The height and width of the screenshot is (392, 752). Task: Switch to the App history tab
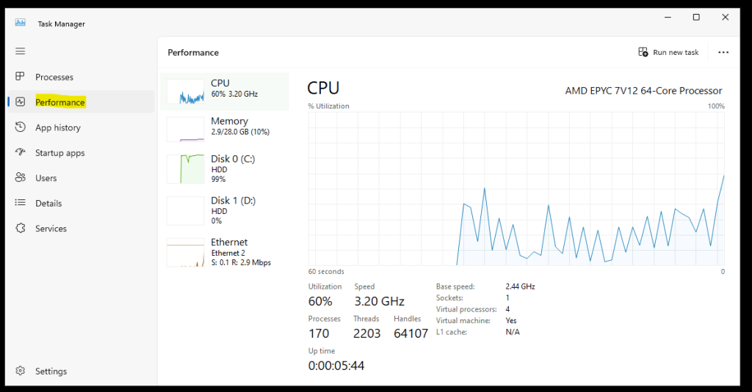(58, 127)
